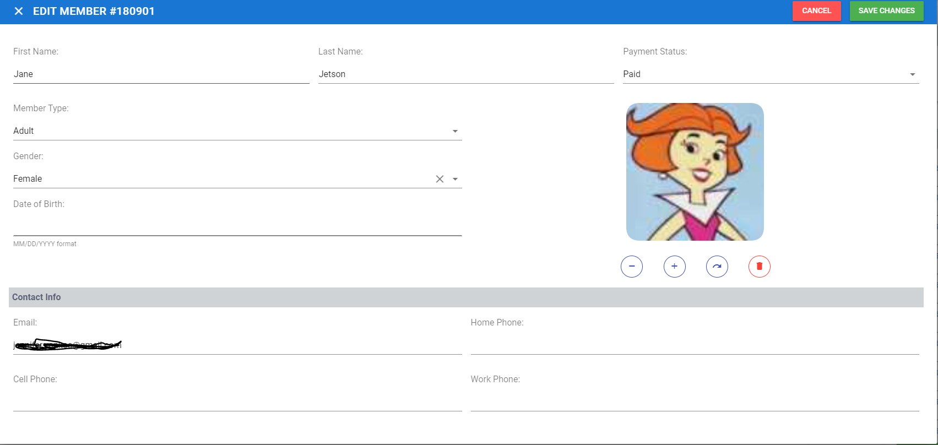
Task: Open the Payment Status dropdown
Action: (771, 74)
